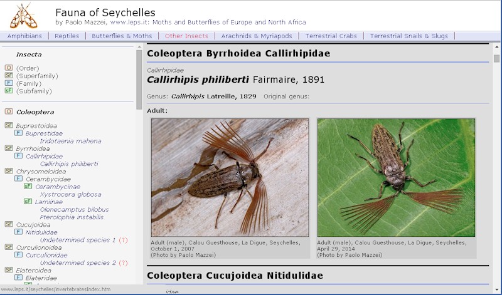Select Xystrocera globosa in the species list

point(70,194)
